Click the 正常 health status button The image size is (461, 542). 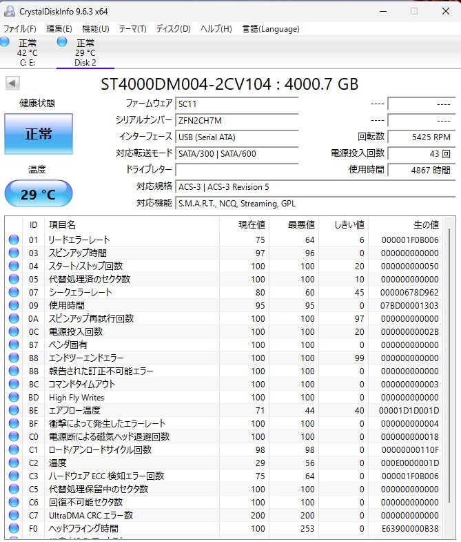(x=39, y=134)
